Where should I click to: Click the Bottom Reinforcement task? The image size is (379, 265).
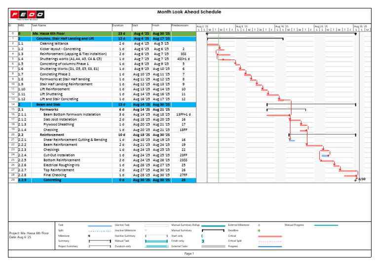(62, 160)
